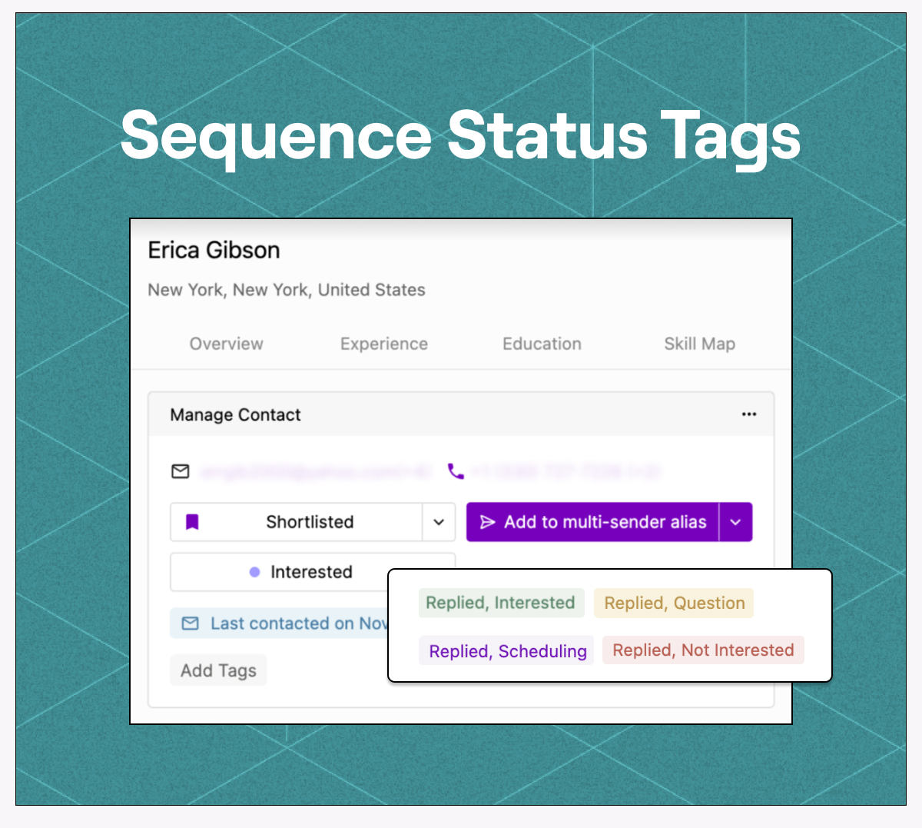Open the Experience tab
The width and height of the screenshot is (922, 828).
(x=384, y=344)
